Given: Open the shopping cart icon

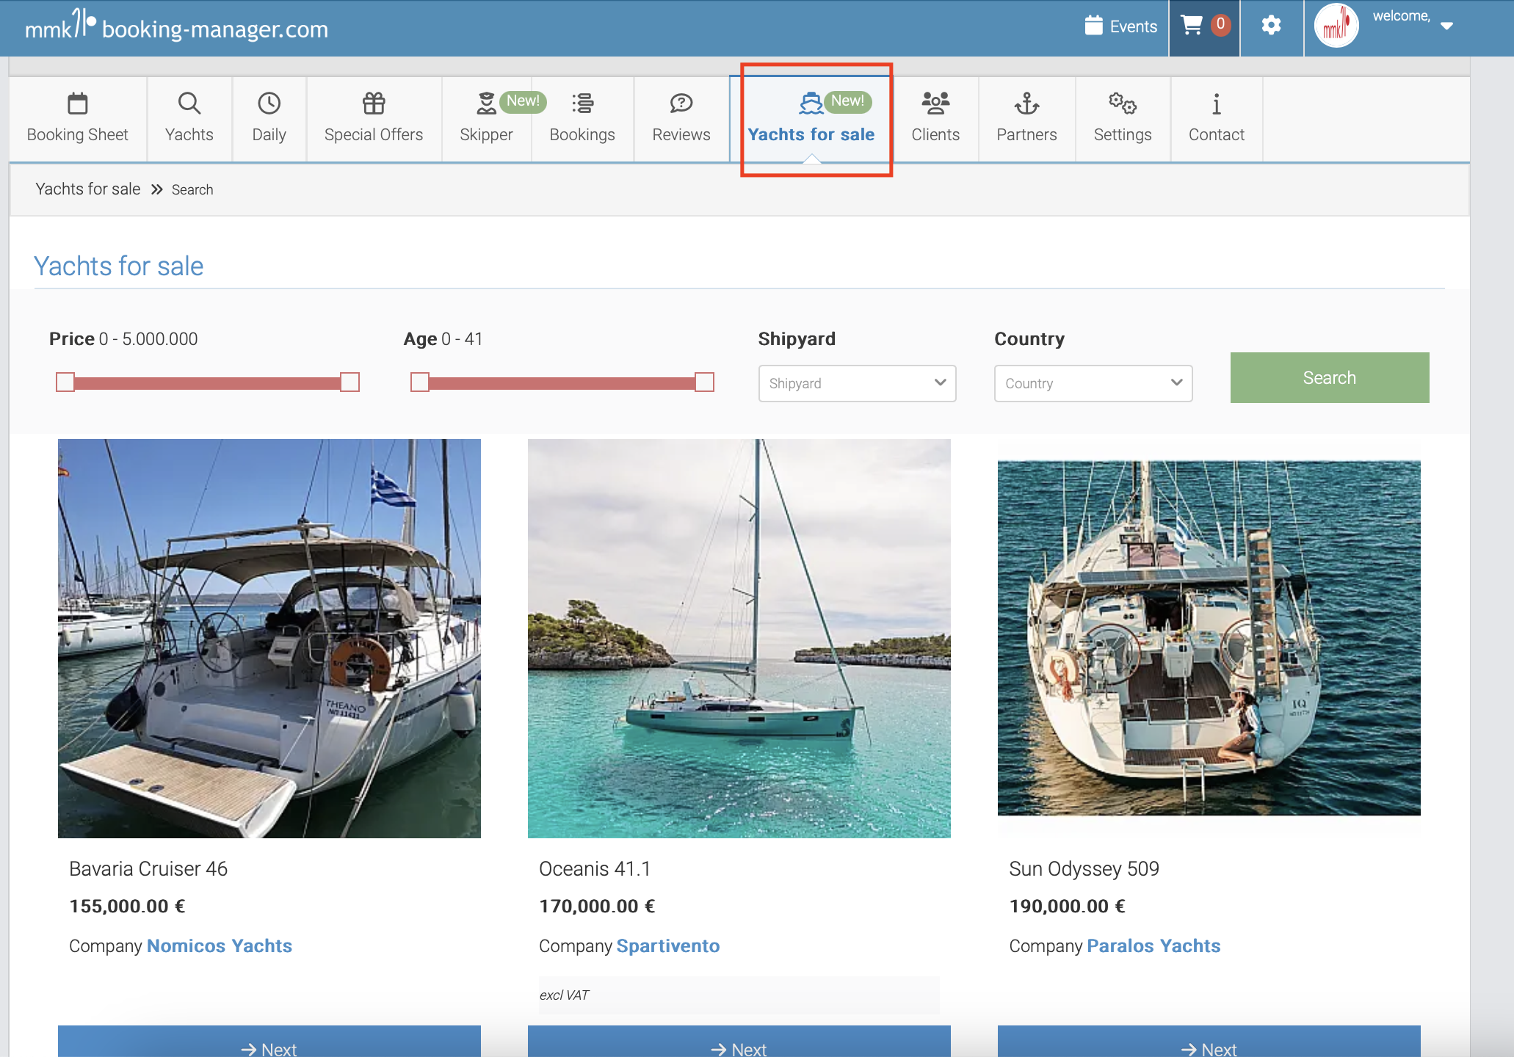Looking at the screenshot, I should pyautogui.click(x=1191, y=26).
